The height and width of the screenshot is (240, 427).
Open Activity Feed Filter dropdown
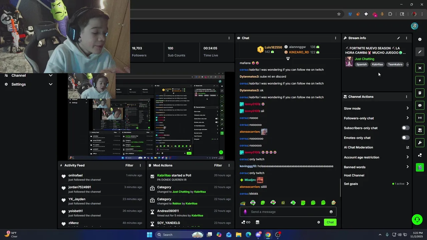tap(129, 165)
